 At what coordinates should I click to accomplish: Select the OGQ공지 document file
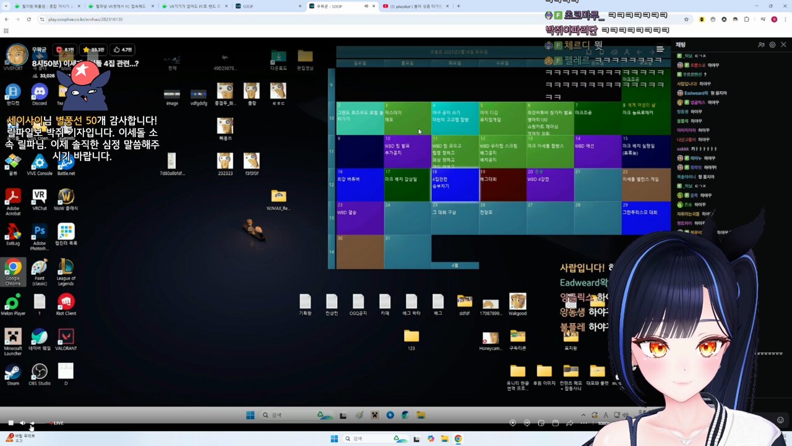pos(358,305)
